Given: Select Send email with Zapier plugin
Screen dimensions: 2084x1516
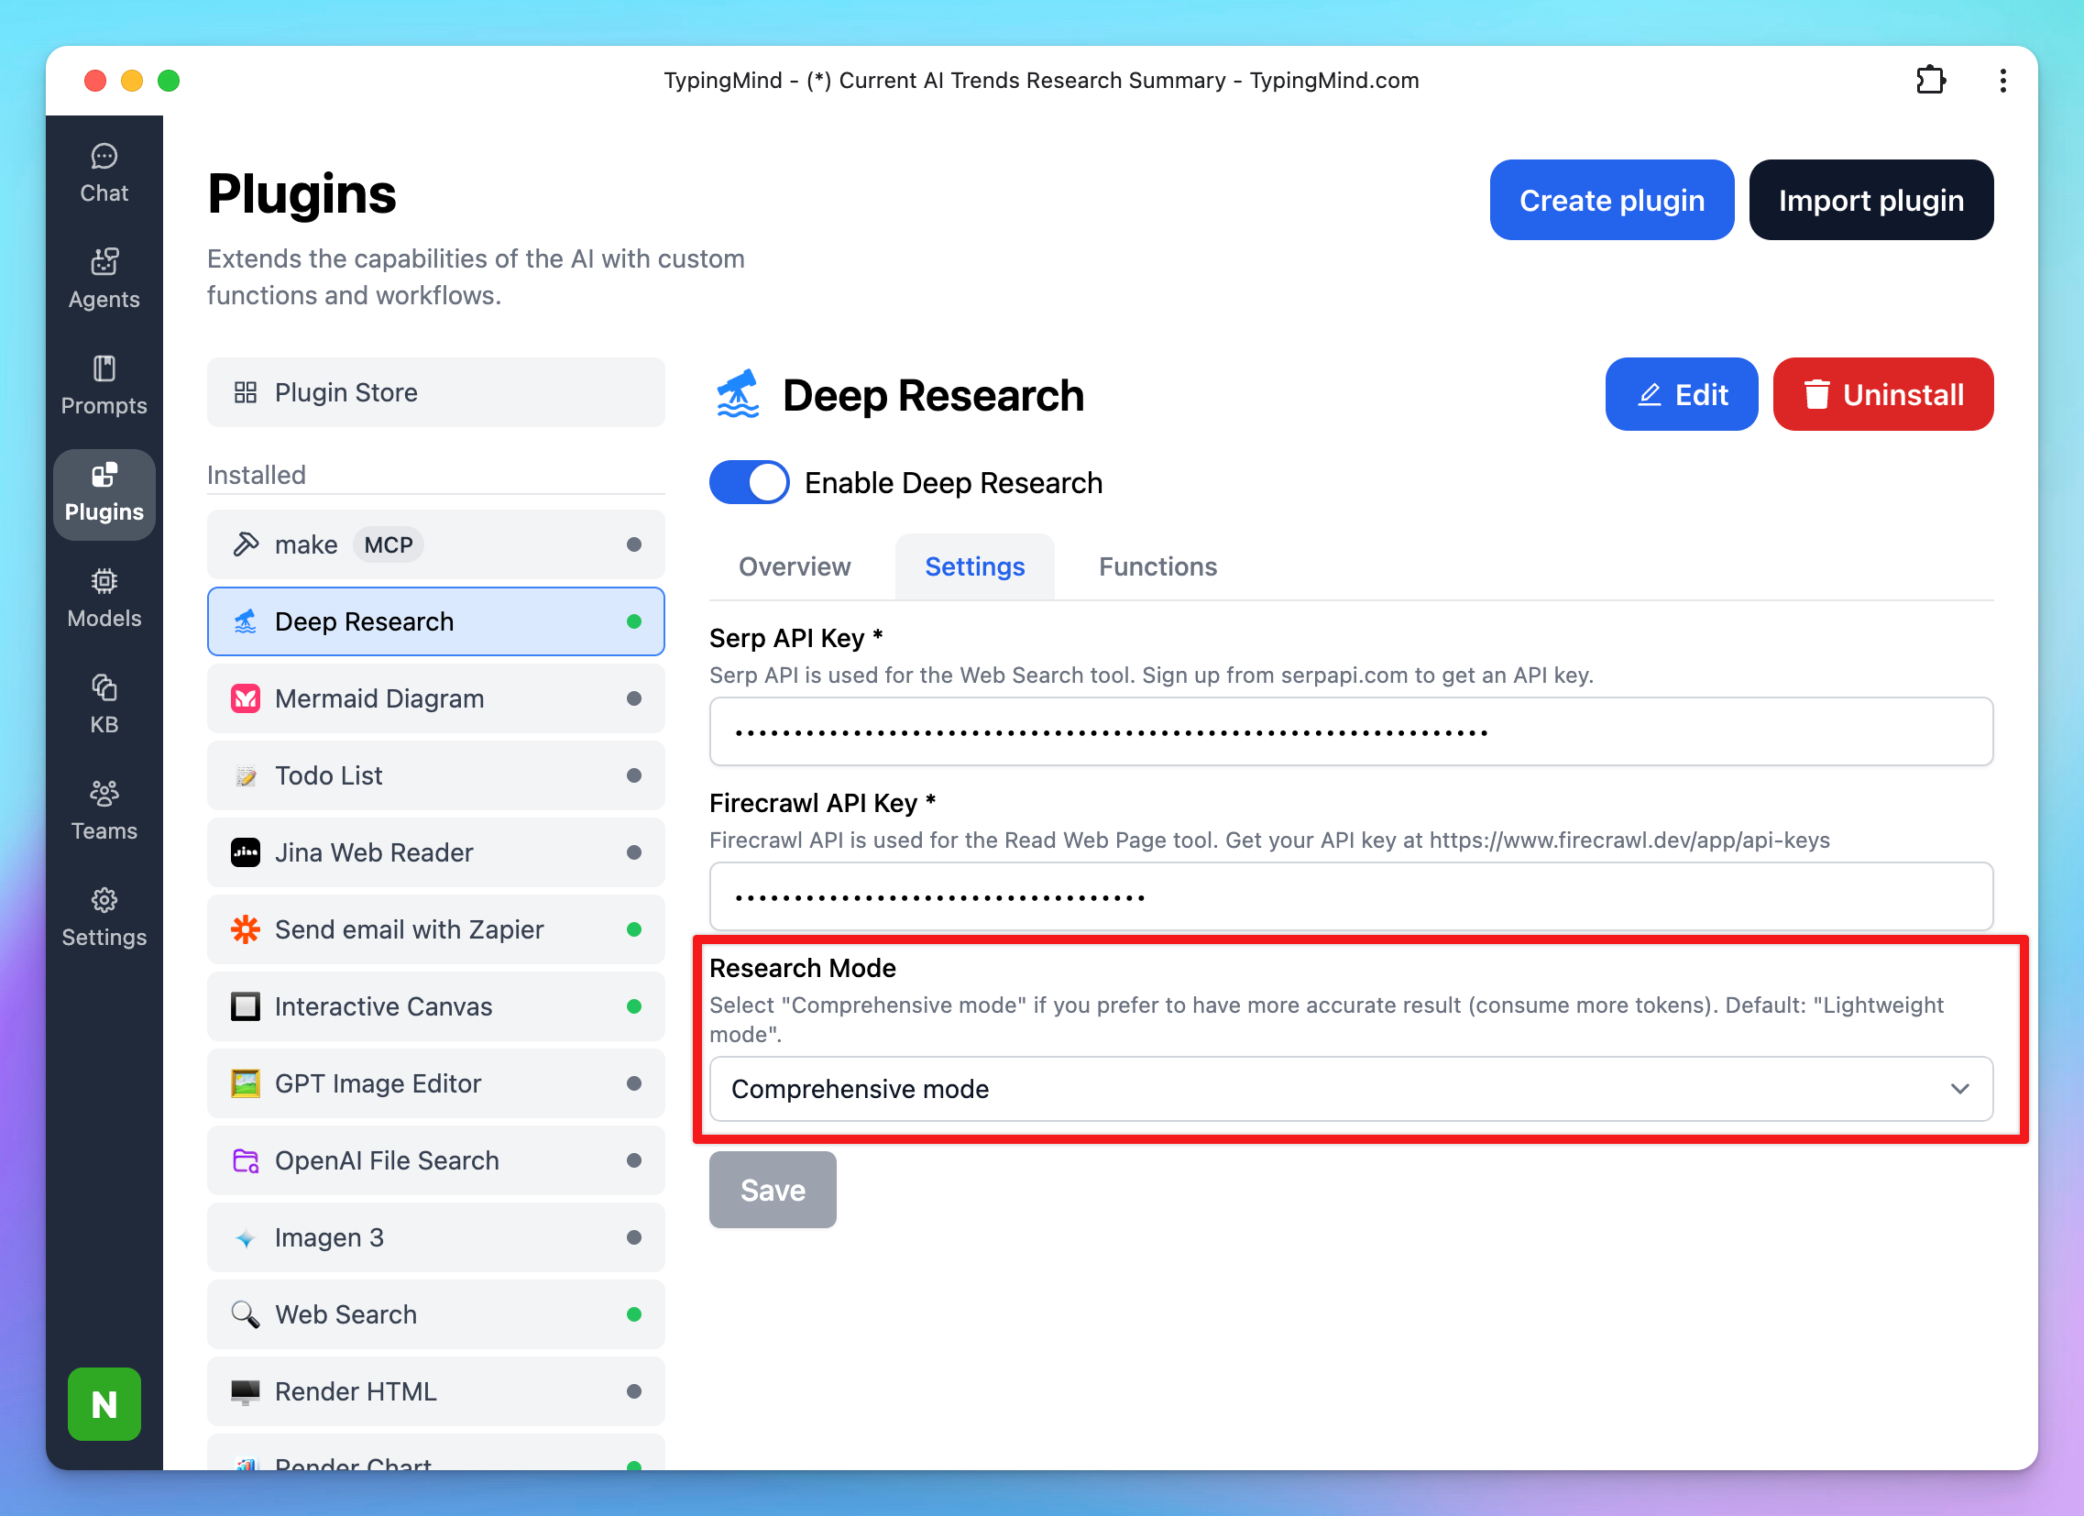Looking at the screenshot, I should tap(435, 929).
